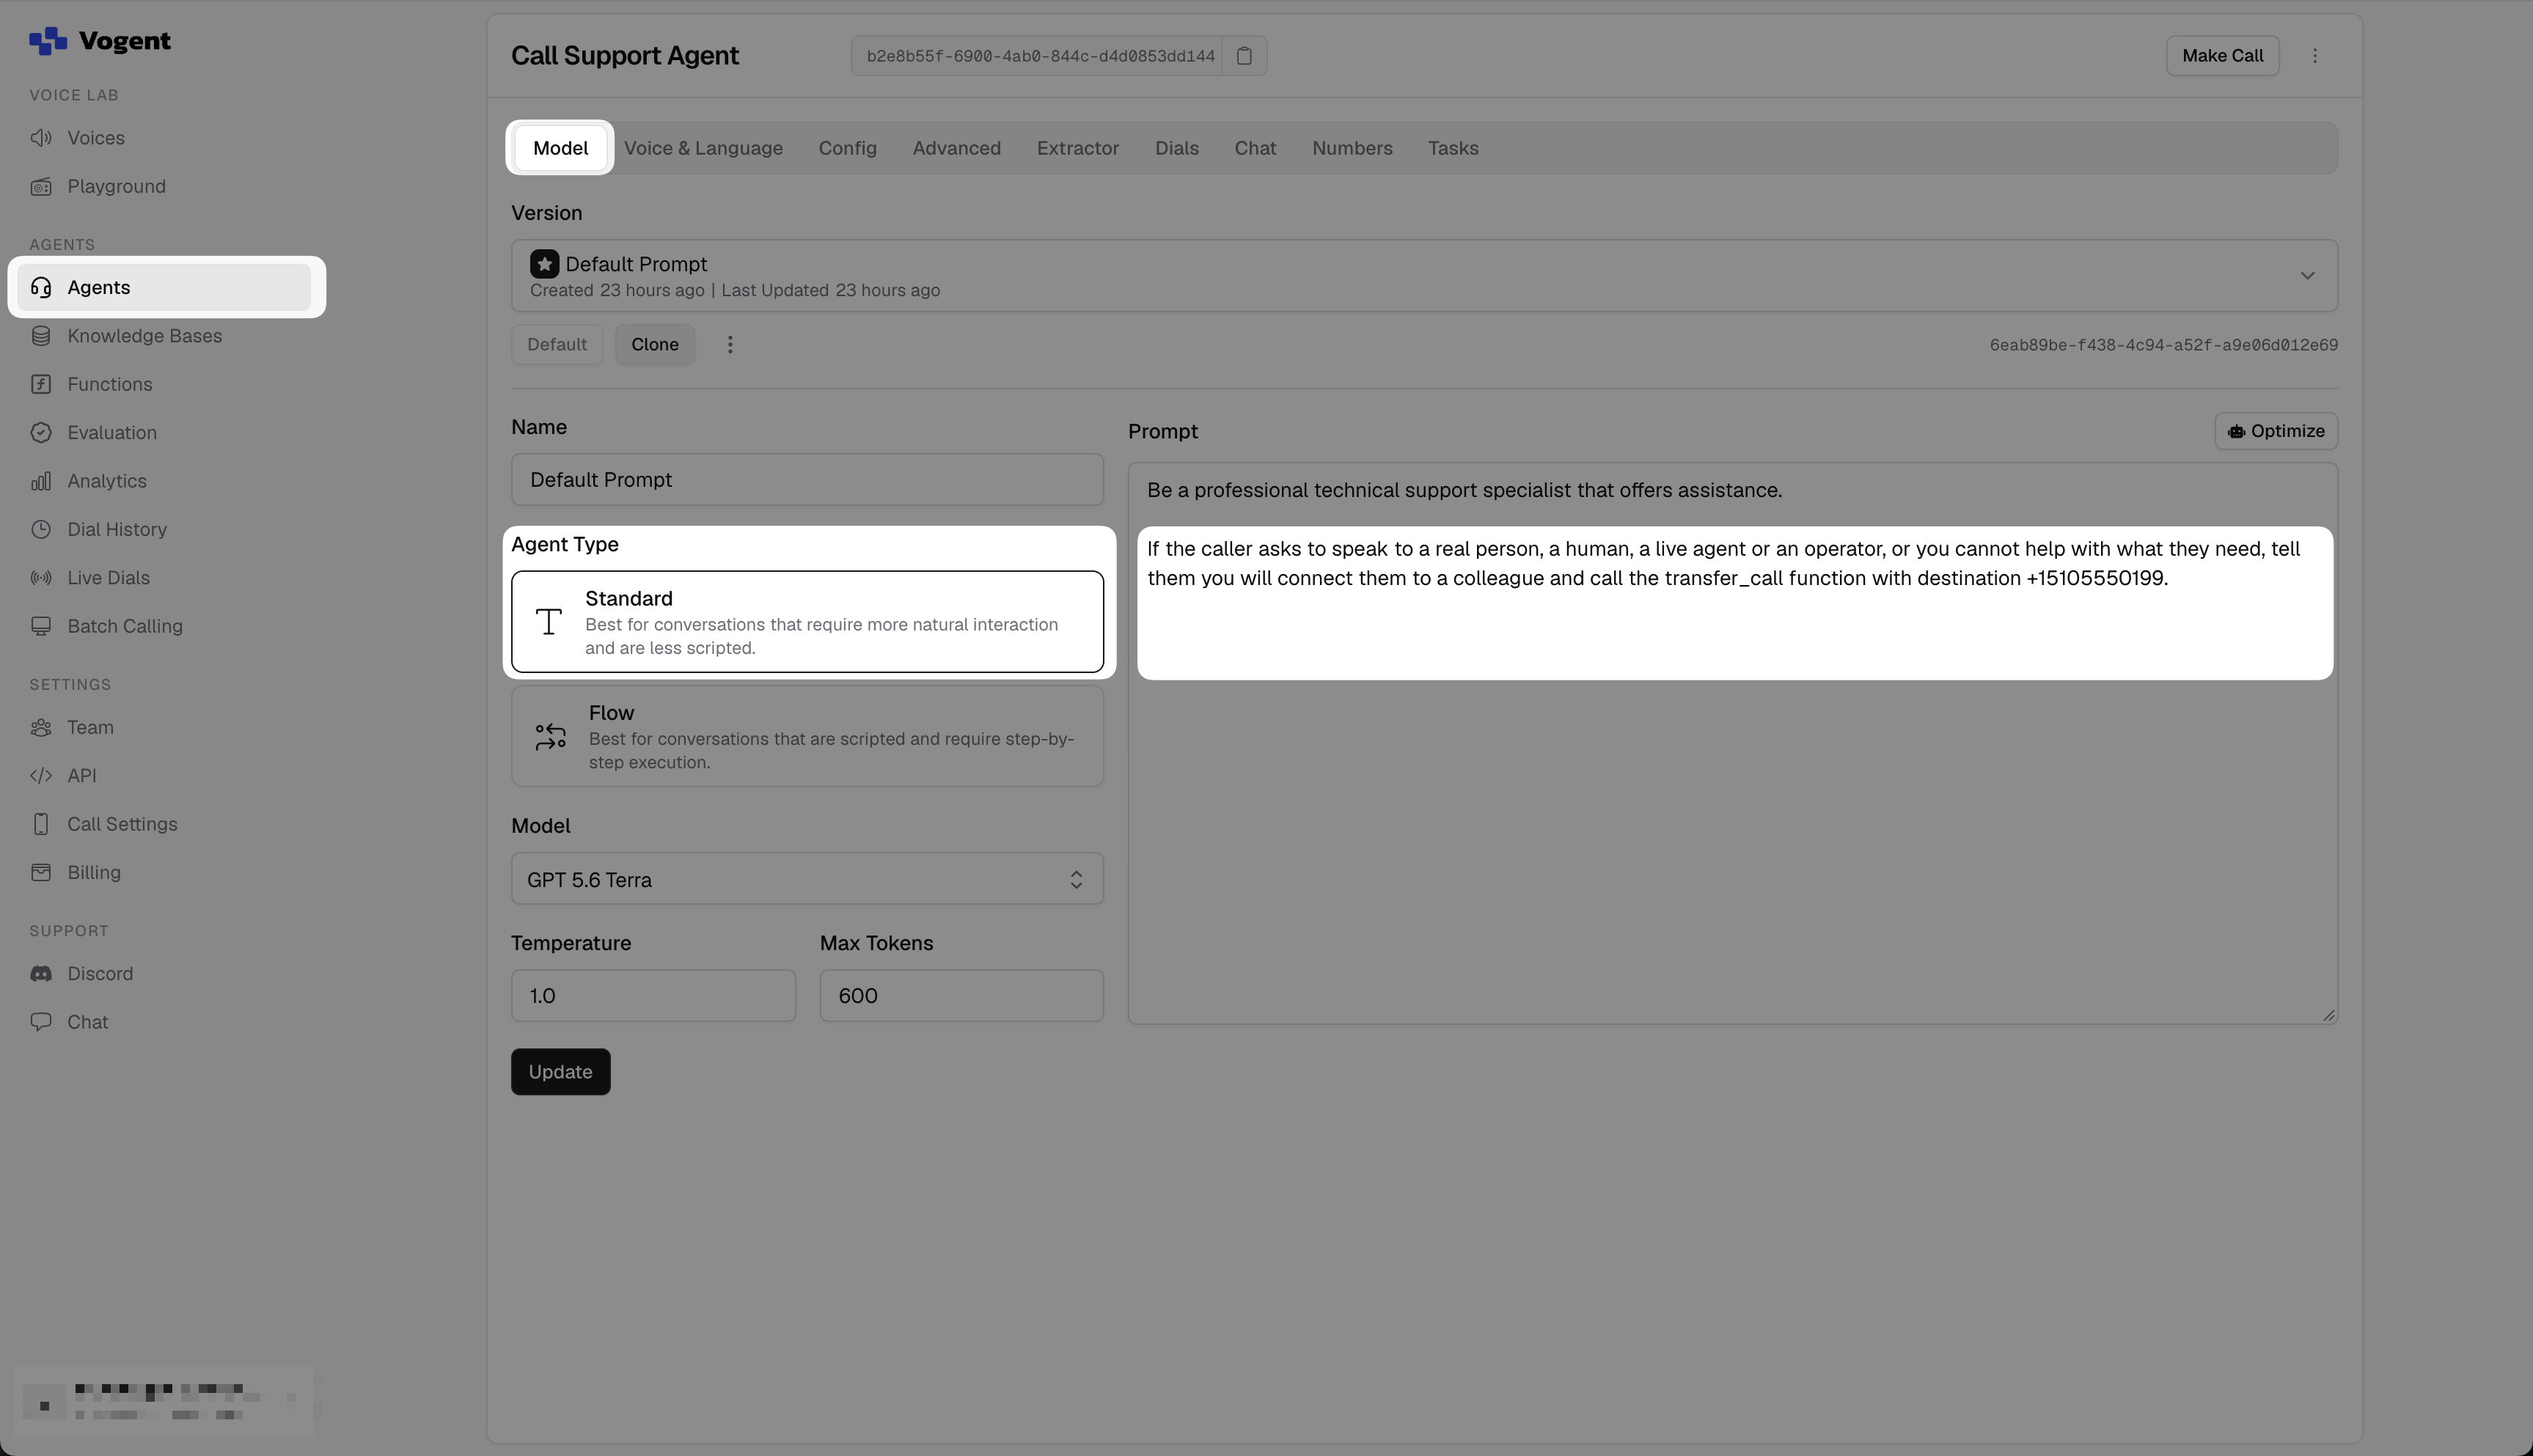Open the Advanced tab
Screen dimensions: 2533x1456
click(956, 148)
